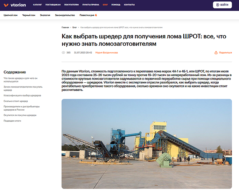Select the flame icon after Повестка дня
Screen dimensions: 239x192
96,15
